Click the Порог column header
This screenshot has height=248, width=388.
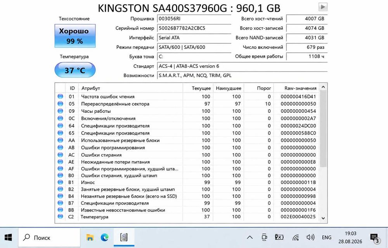(x=258, y=88)
